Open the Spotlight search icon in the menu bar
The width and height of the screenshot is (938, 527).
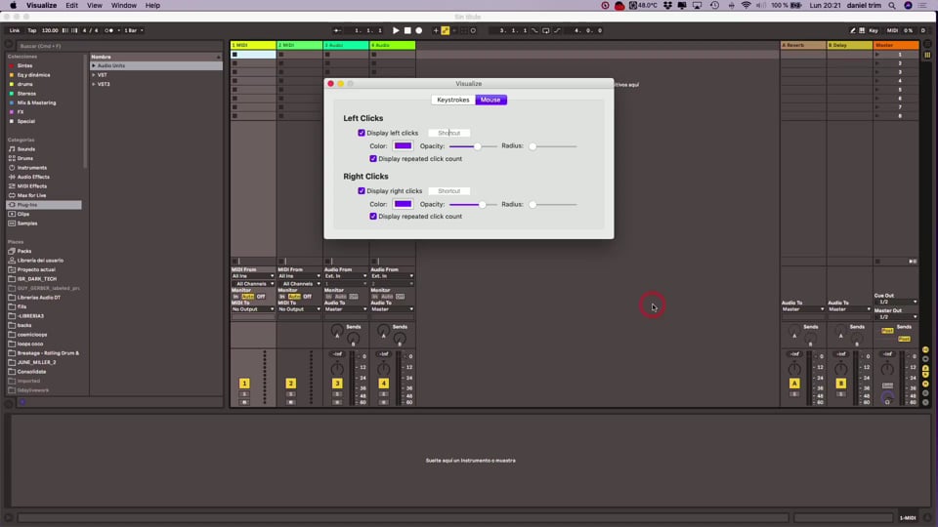point(892,6)
